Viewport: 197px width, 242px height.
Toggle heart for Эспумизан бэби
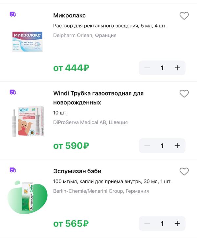pyautogui.click(x=184, y=172)
